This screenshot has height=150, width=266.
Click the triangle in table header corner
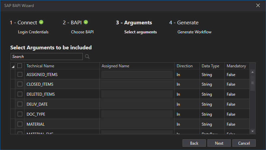13,66
